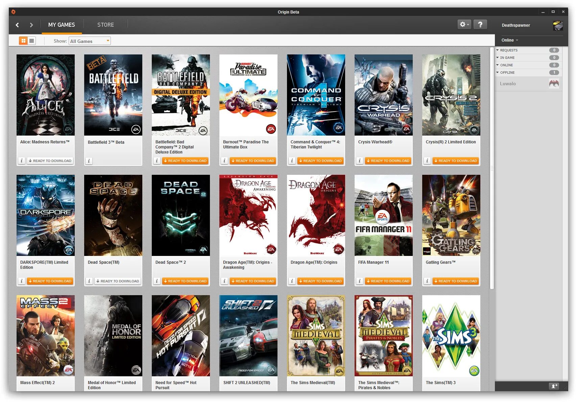Open the Online status dropdown

click(510, 40)
